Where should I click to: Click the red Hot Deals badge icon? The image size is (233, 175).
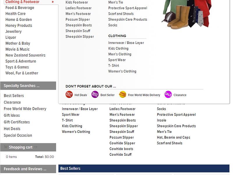tap(69, 94)
